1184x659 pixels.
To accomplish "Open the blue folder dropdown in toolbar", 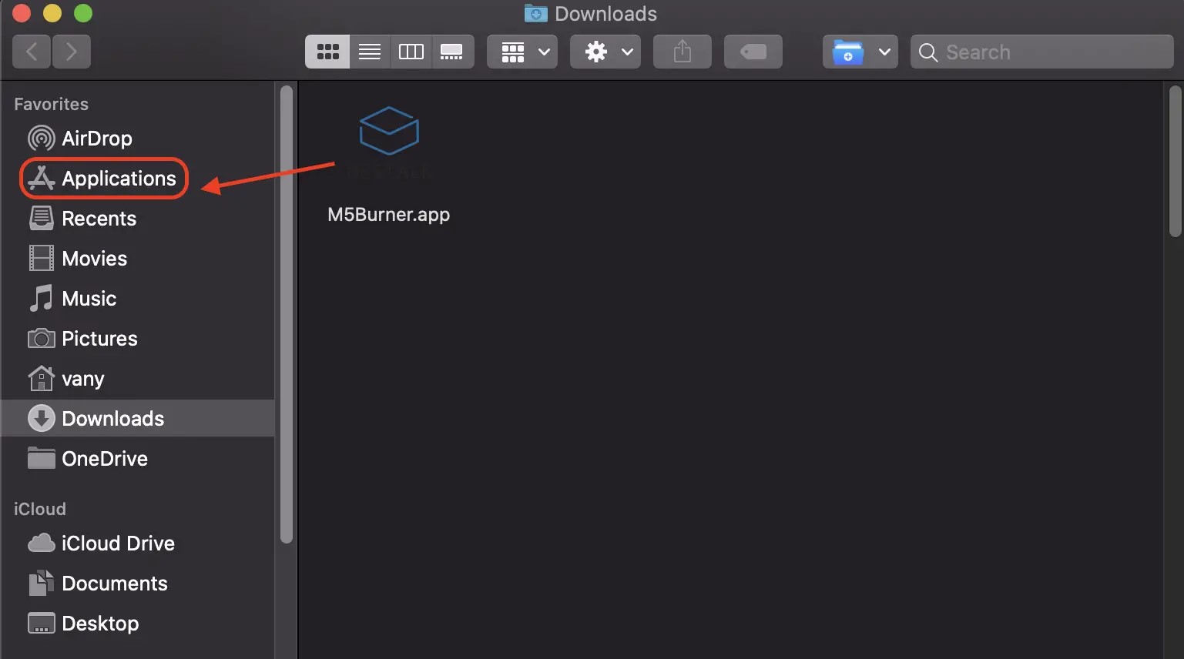I will [x=860, y=52].
